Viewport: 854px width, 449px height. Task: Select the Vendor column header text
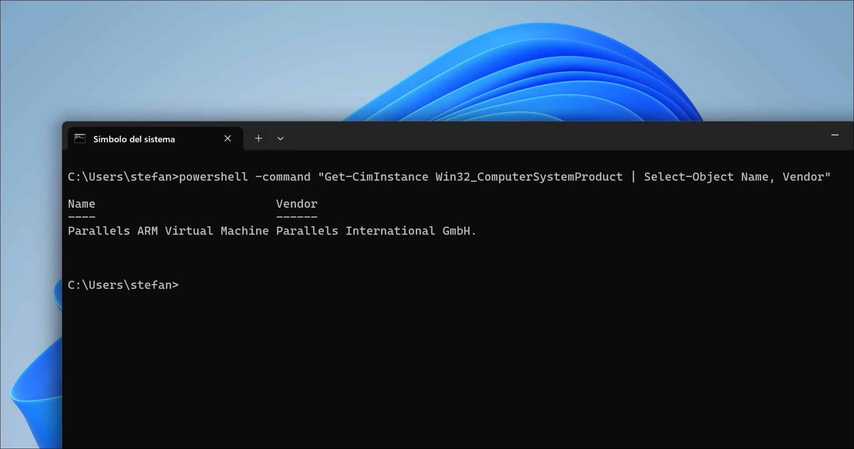click(296, 204)
